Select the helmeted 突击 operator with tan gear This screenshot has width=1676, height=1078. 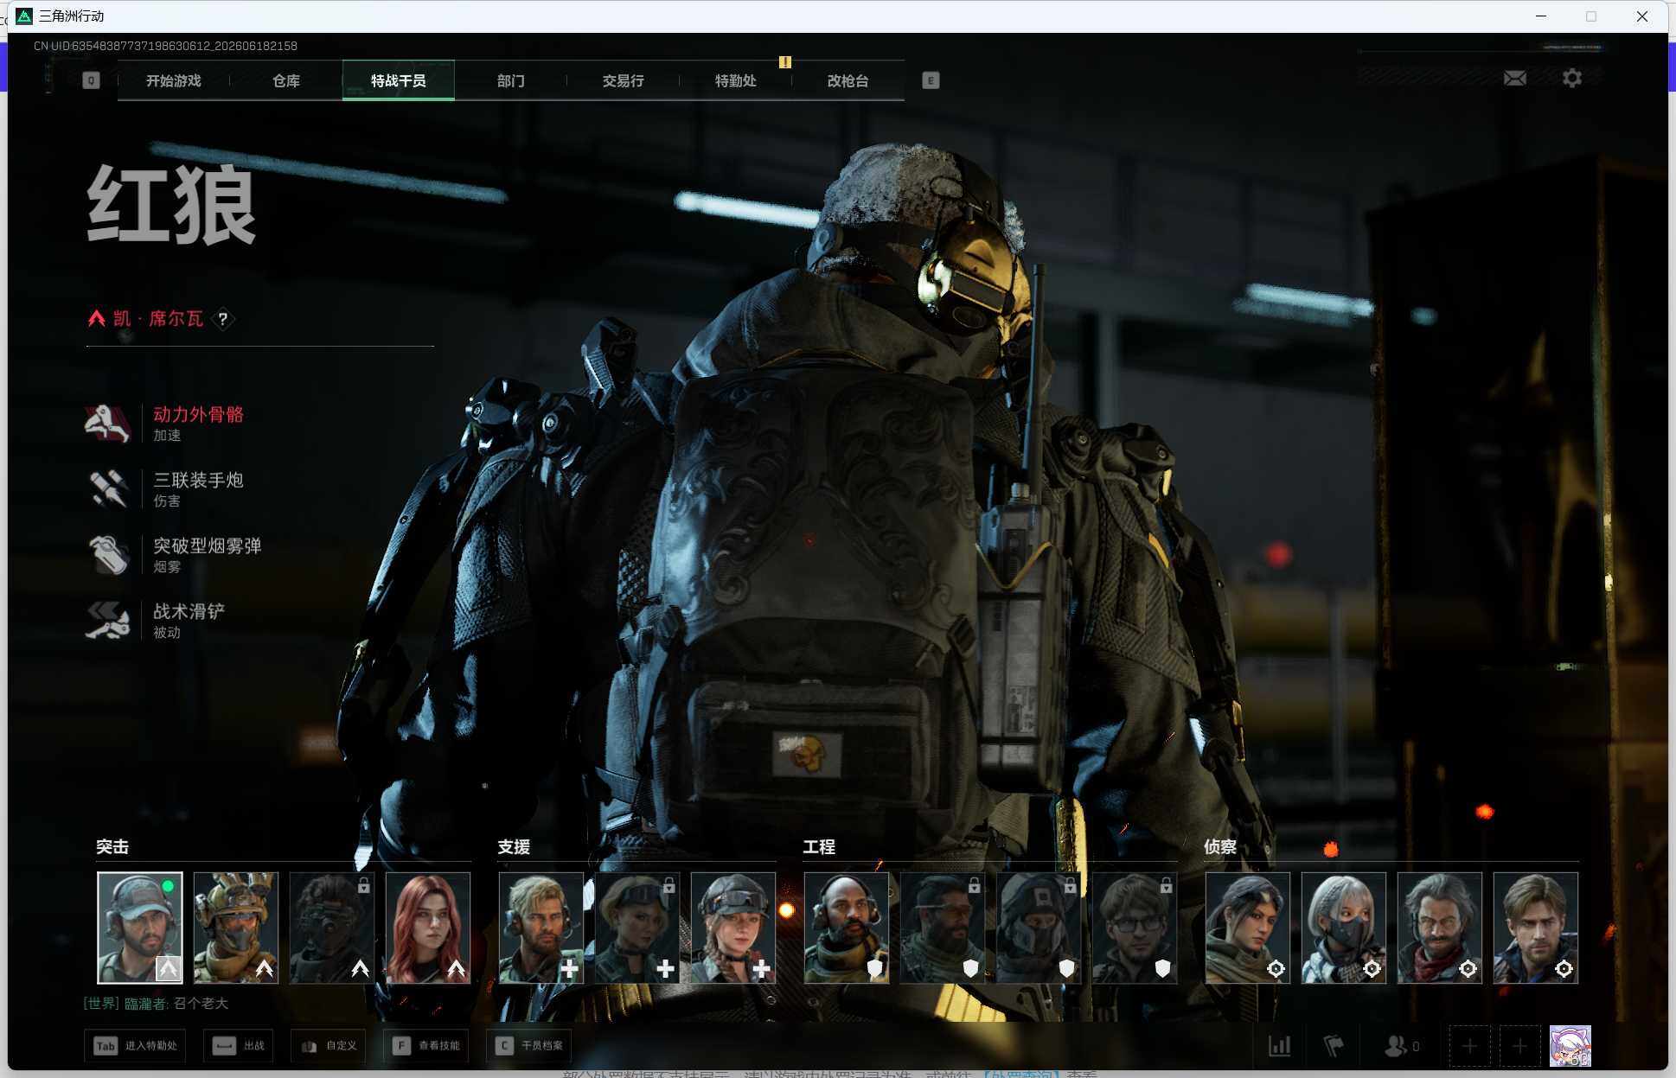tap(236, 928)
